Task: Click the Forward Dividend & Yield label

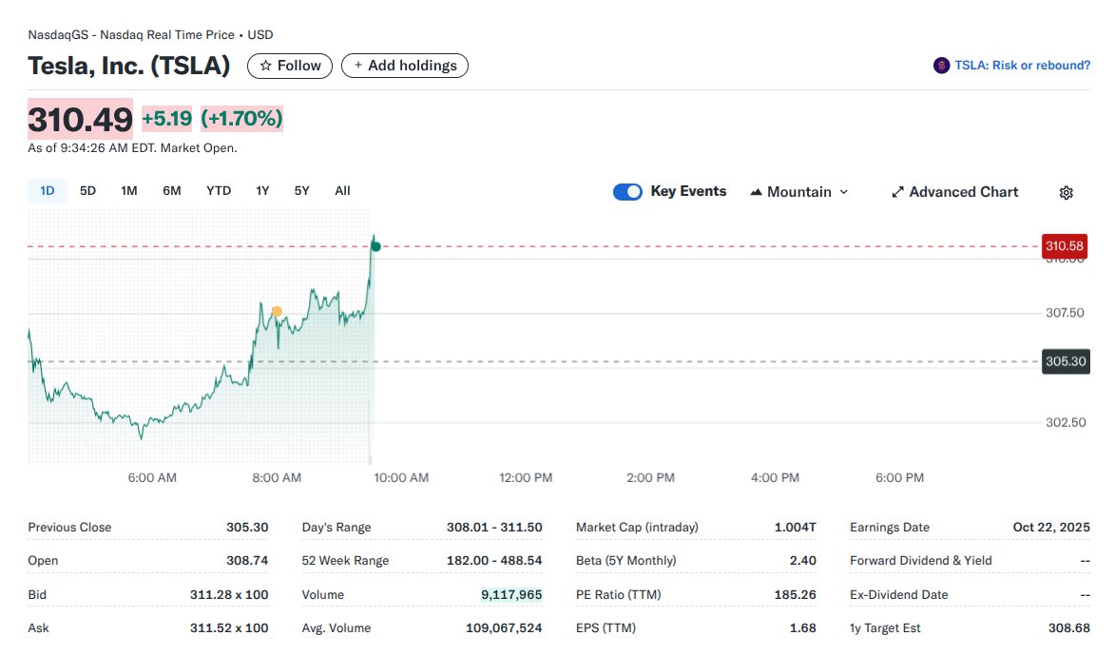Action: pyautogui.click(x=921, y=561)
